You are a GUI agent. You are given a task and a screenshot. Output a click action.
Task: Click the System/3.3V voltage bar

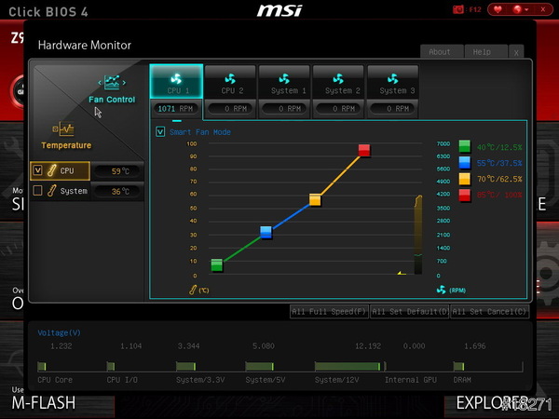pyautogui.click(x=185, y=366)
